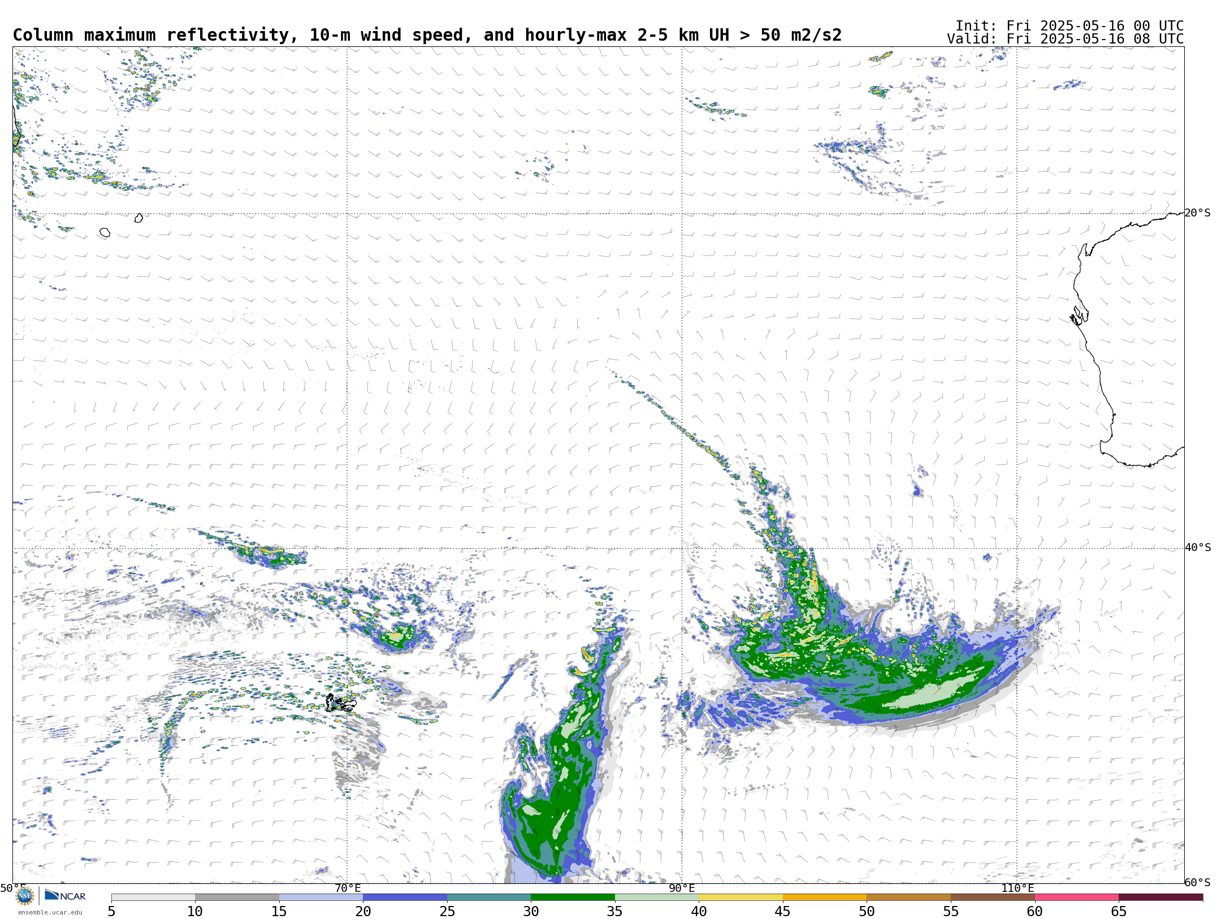This screenshot has height=919, width=1221.
Task: Click the Init time text 'Fri 2025-05-16 00 UTC'
Action: coord(1095,26)
